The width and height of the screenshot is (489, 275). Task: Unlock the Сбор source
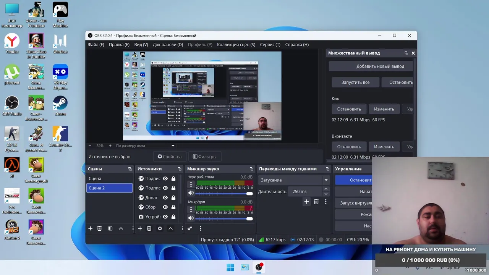[x=173, y=207]
